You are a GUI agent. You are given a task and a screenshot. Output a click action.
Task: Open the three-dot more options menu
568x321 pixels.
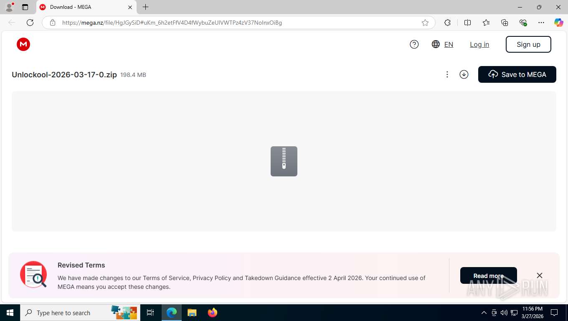447,74
